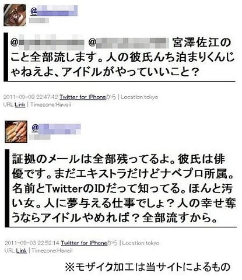
Task: Click first blurred @mention in first tweet
Action: point(47,43)
